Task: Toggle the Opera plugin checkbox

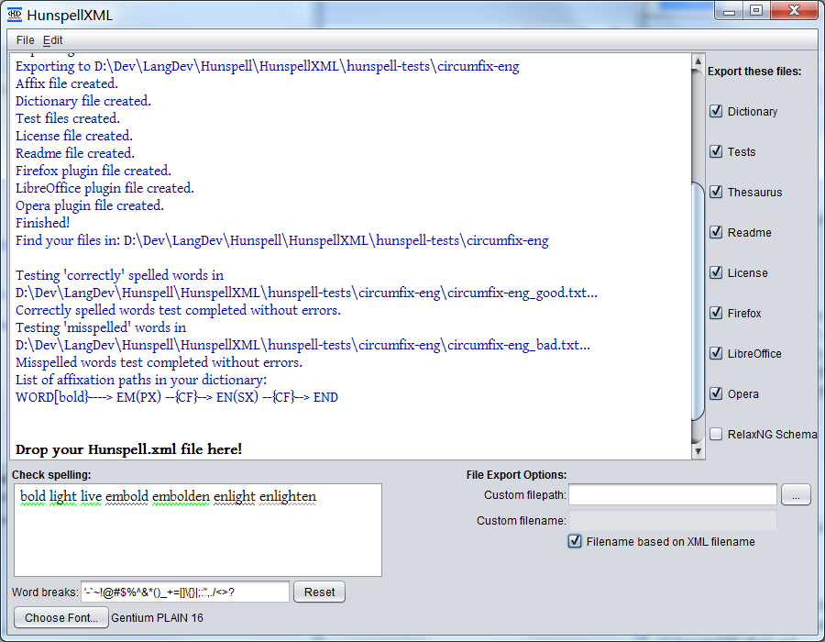Action: tap(716, 393)
